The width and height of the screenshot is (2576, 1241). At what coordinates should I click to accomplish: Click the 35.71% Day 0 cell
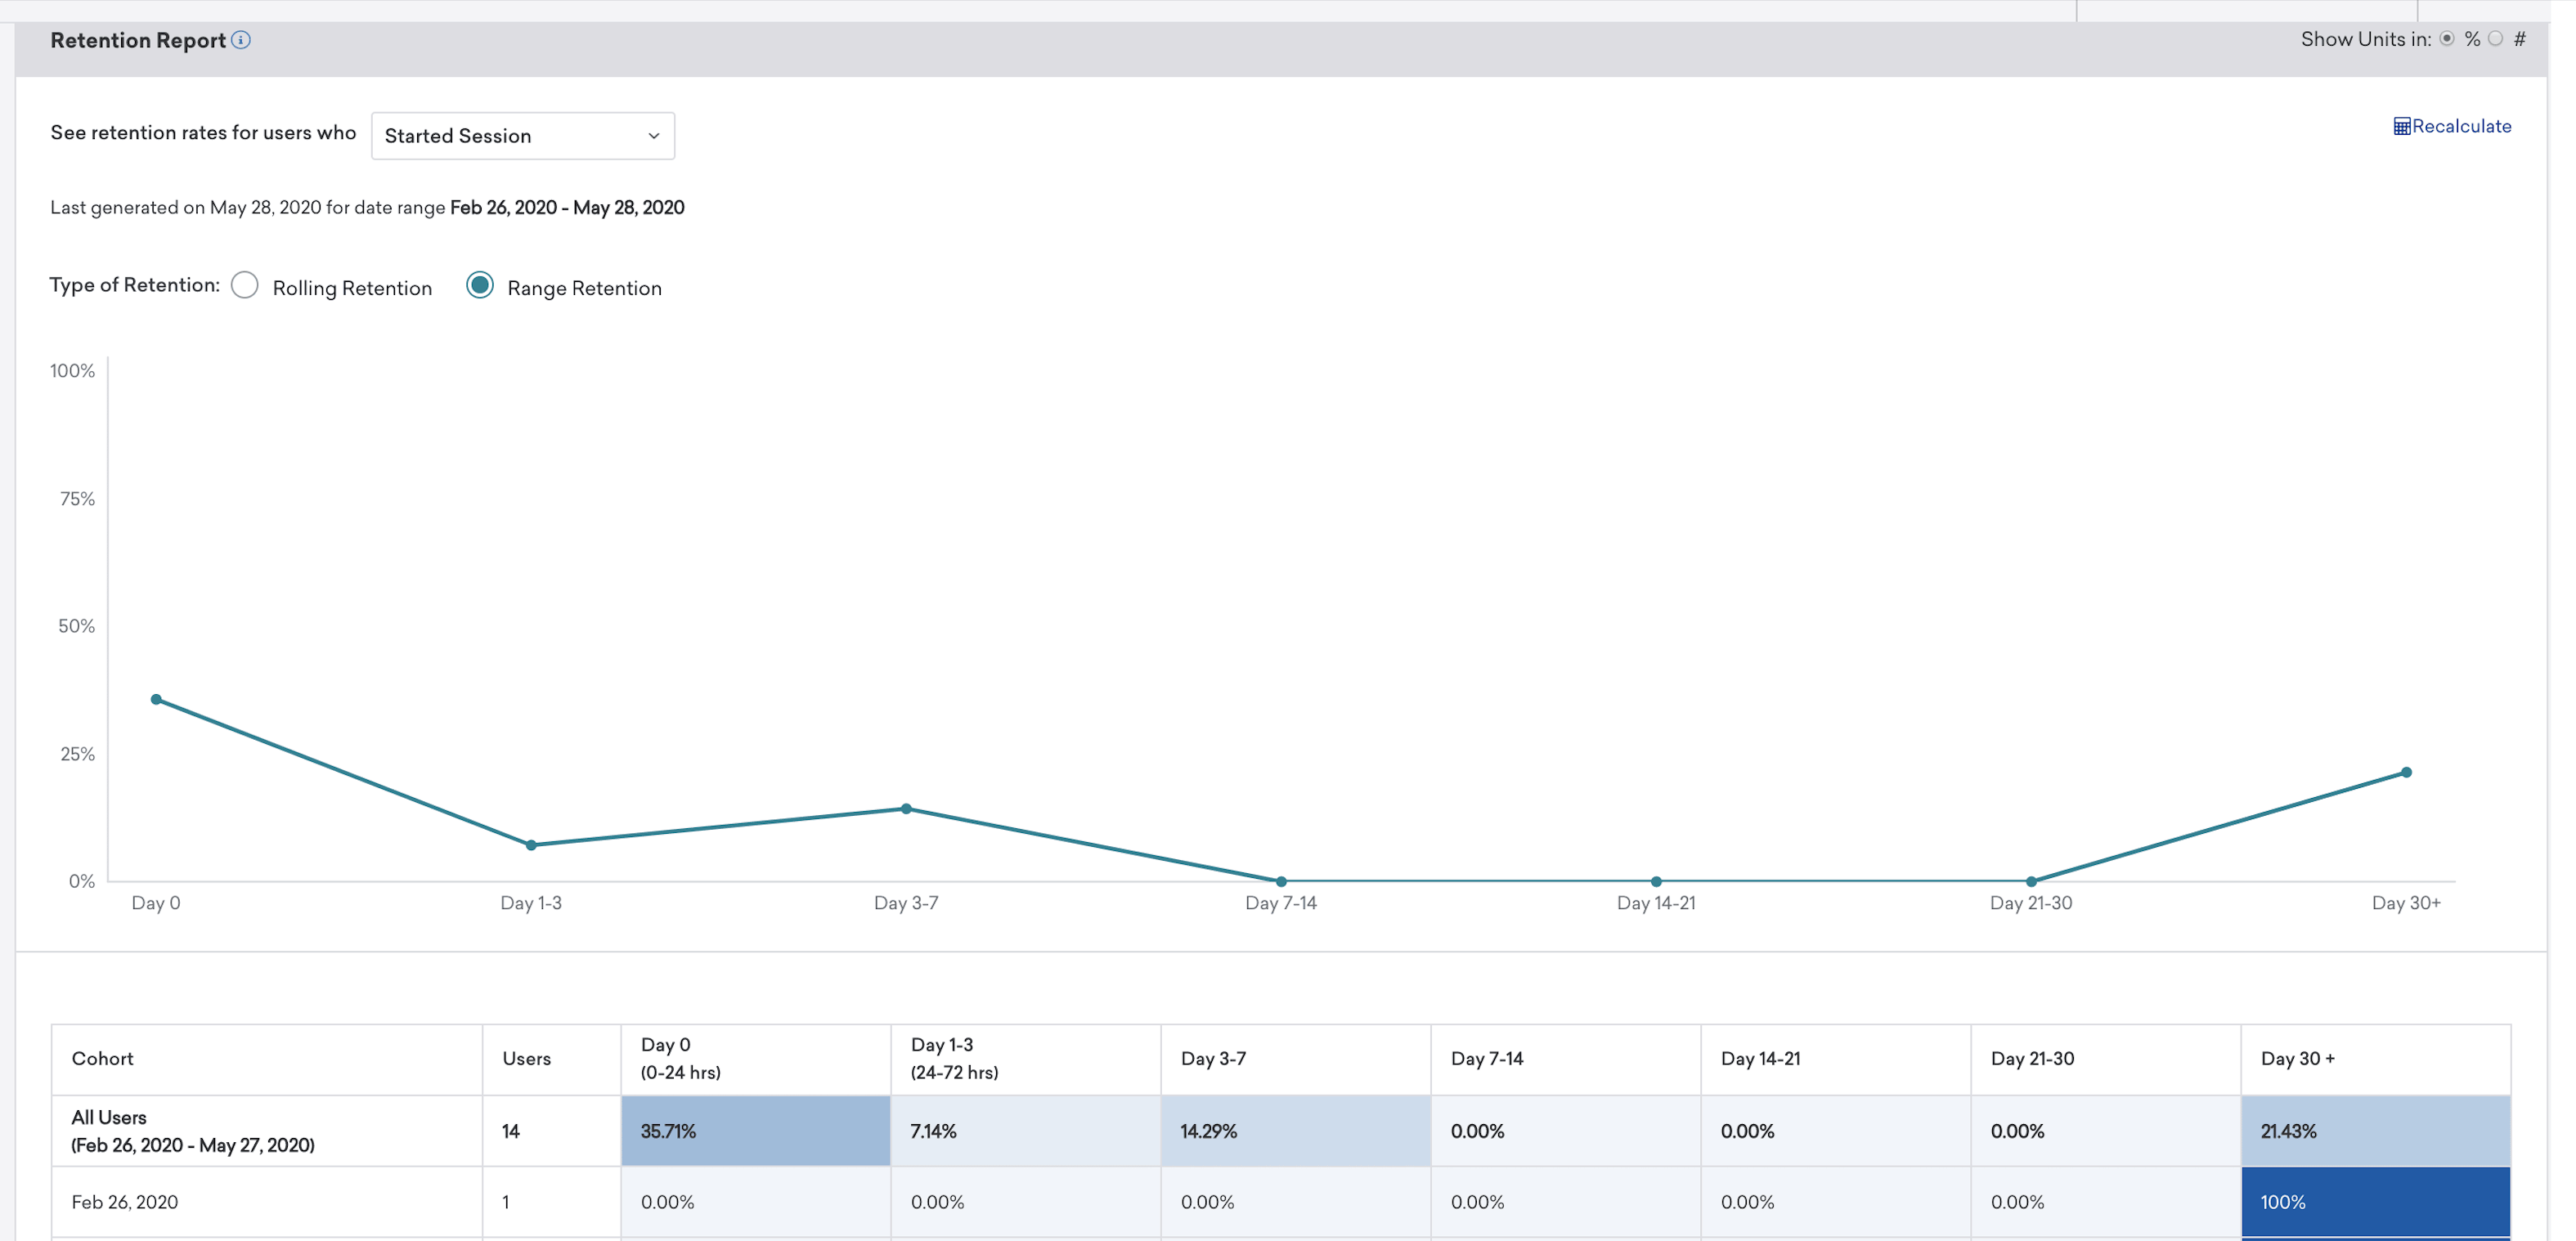tap(756, 1131)
